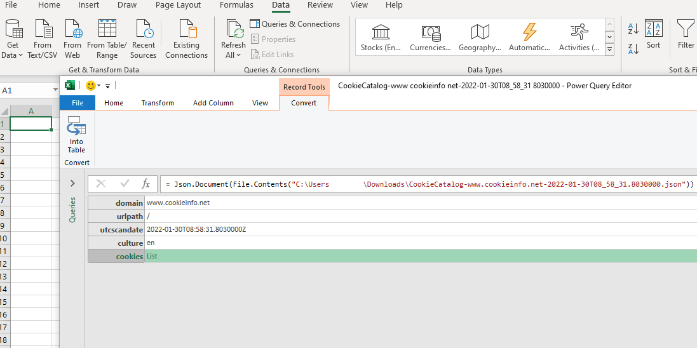Viewport: 697px width, 348px height.
Task: Sort A to Z ascending
Action: [x=633, y=29]
